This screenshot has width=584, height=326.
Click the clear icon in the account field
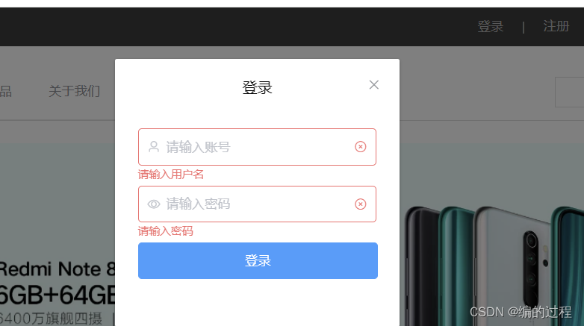point(360,147)
